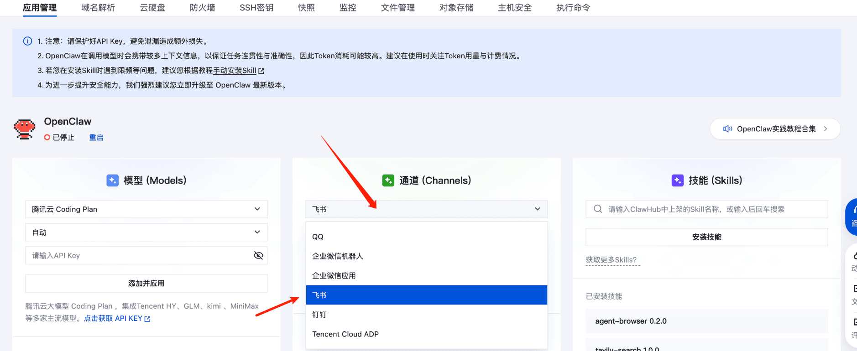
Task: Click the OpenClaw red crab logo
Action: pos(25,129)
